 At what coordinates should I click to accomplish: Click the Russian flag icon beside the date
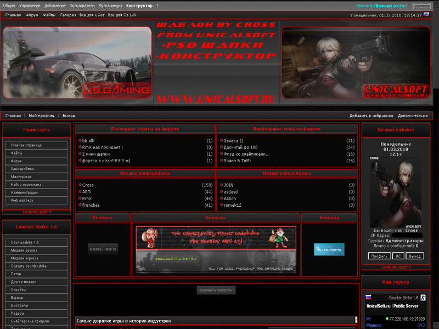click(x=426, y=15)
